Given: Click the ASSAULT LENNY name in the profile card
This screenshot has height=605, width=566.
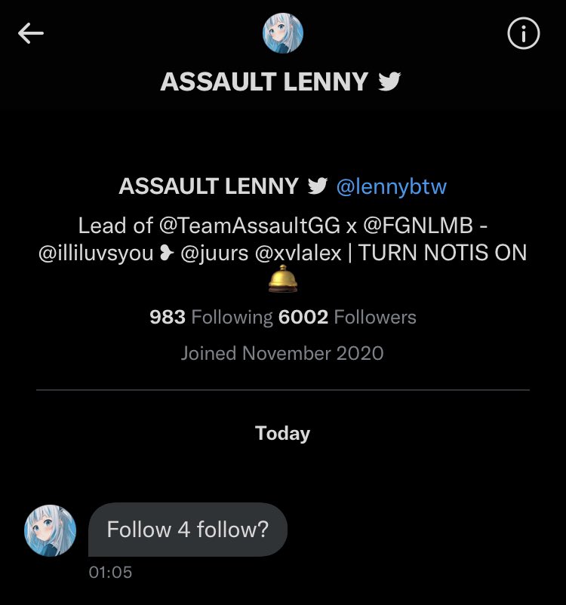Looking at the screenshot, I should pos(209,186).
